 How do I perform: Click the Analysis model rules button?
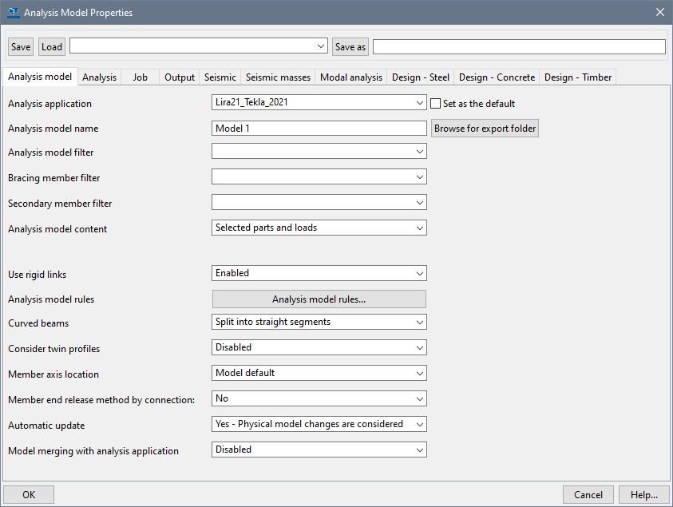tap(319, 299)
